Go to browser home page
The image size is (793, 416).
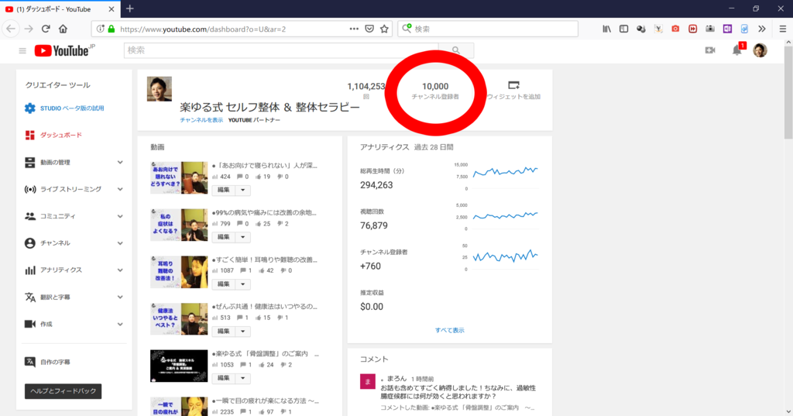coord(63,29)
